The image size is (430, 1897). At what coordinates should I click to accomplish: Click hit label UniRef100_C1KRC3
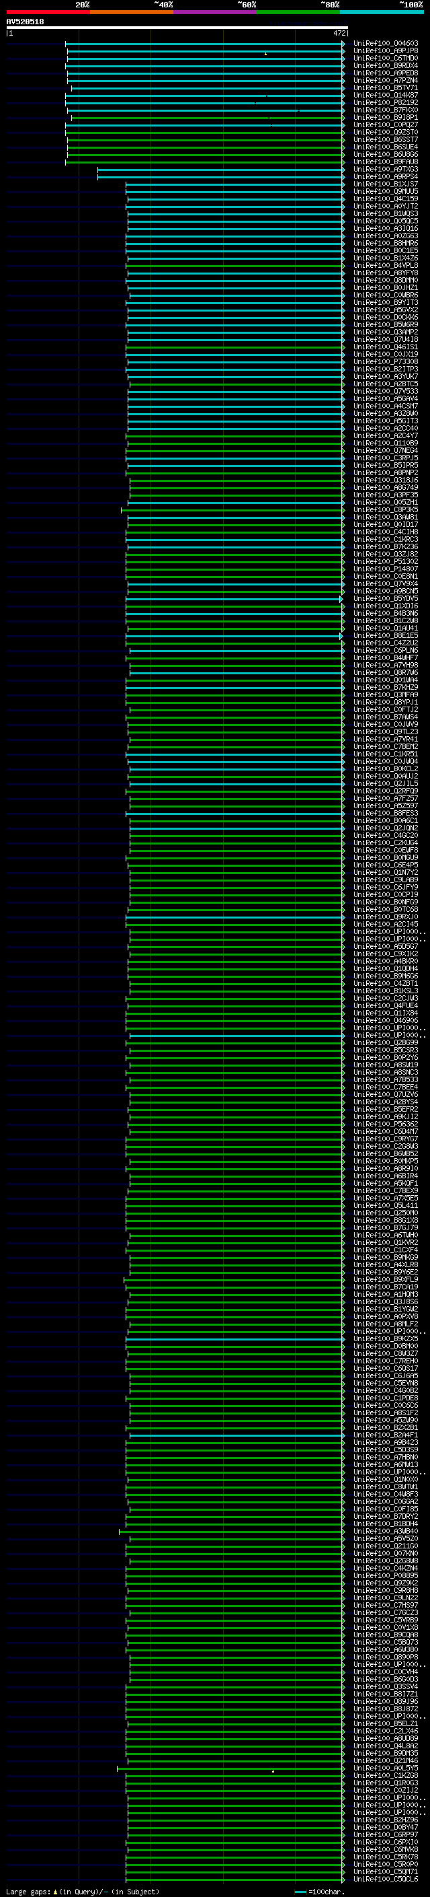[x=386, y=540]
